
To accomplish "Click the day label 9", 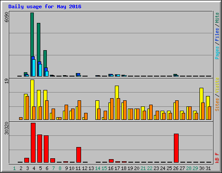I will pyautogui.click(x=66, y=168).
